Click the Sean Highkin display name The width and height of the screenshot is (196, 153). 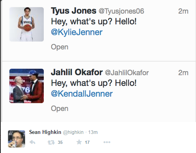(x=45, y=132)
